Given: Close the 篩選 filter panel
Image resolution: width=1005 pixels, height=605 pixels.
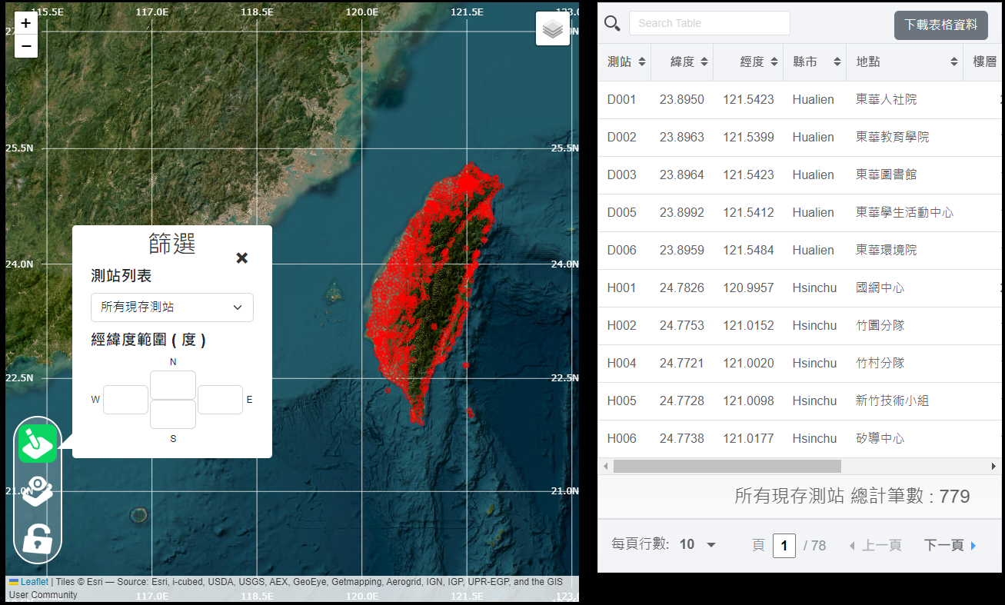Looking at the screenshot, I should [241, 258].
